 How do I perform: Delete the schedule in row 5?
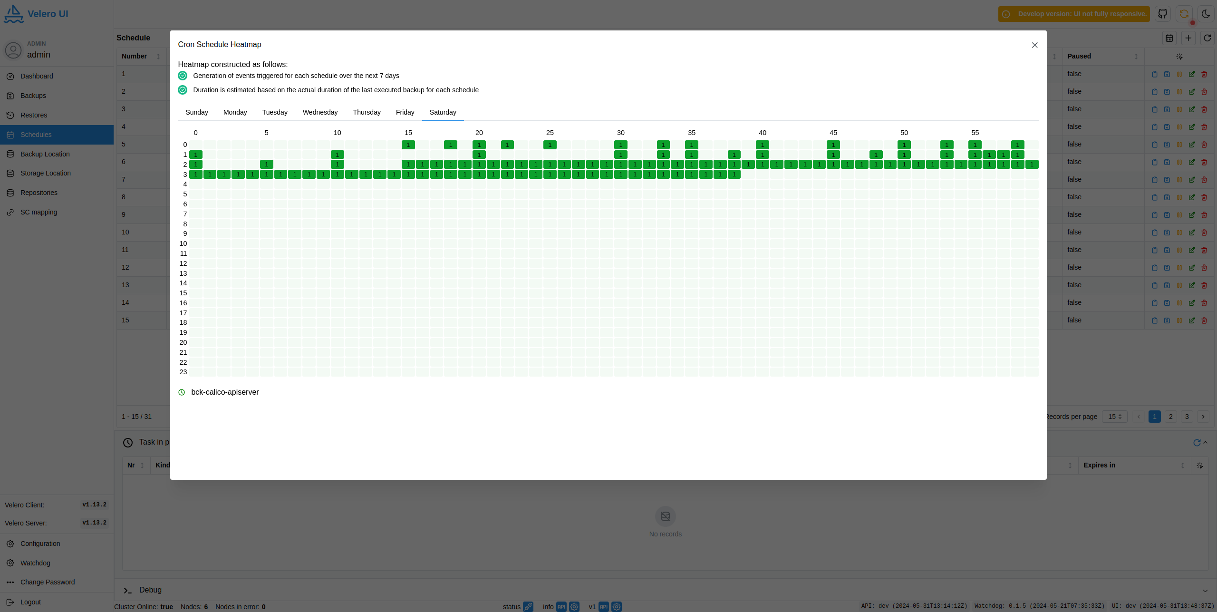[1204, 145]
